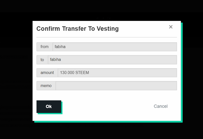203x139 pixels.
Task: Click the green shadow edge beneath the Ok button
Action: coord(50,114)
